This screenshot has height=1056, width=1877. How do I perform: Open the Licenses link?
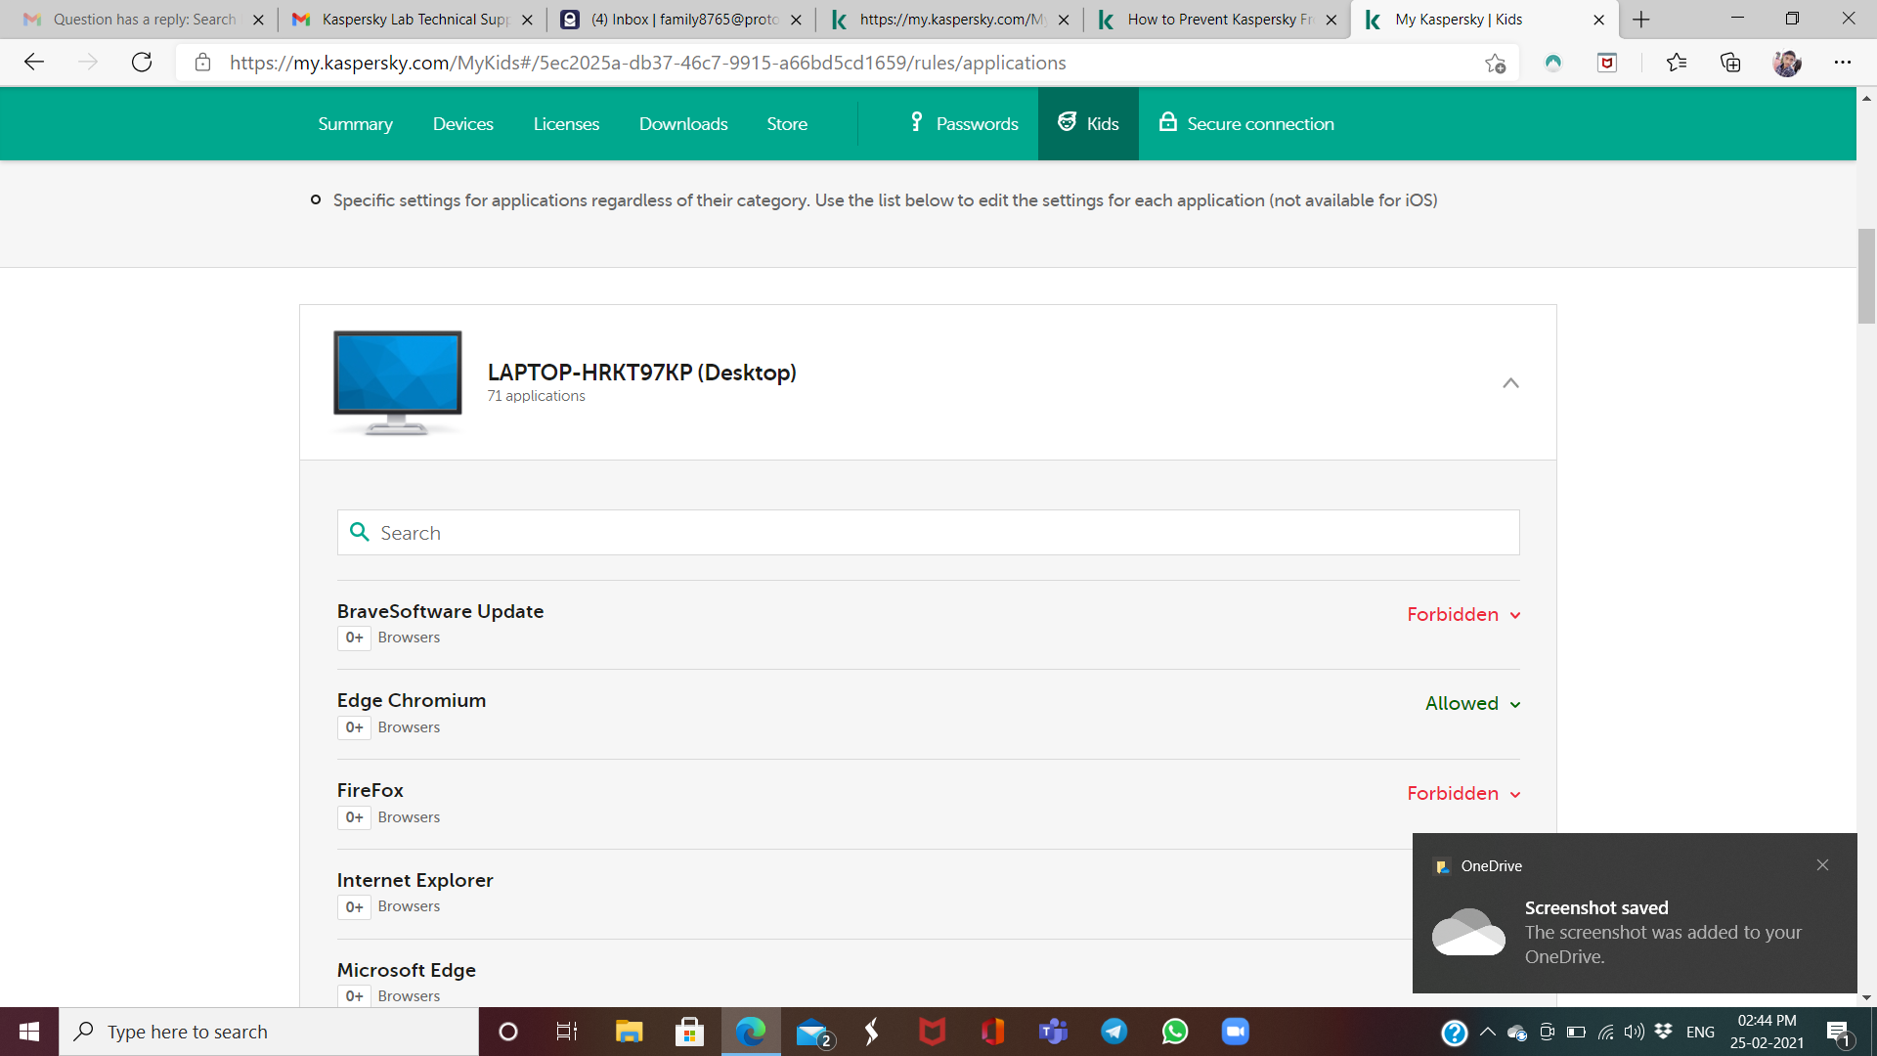click(566, 124)
